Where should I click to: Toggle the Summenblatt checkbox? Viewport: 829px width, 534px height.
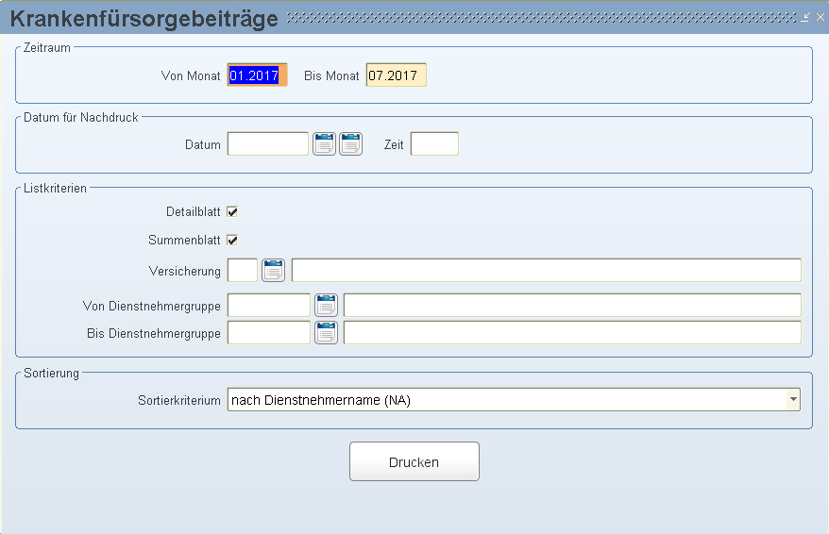(232, 241)
